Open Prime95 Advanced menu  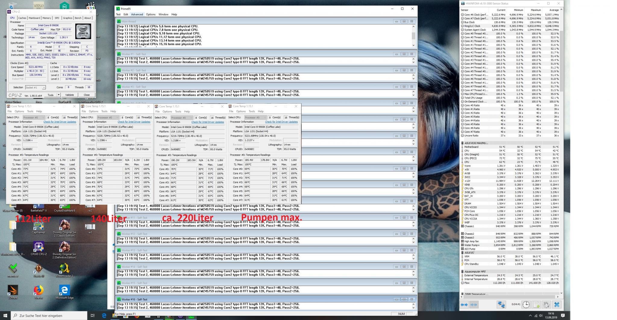coord(137,14)
